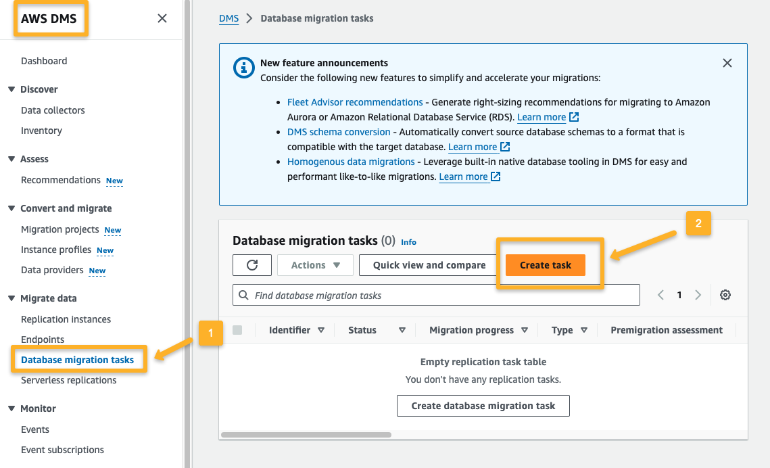Navigate to Endpoints in the sidebar
Viewport: 770px width, 468px height.
click(x=43, y=339)
